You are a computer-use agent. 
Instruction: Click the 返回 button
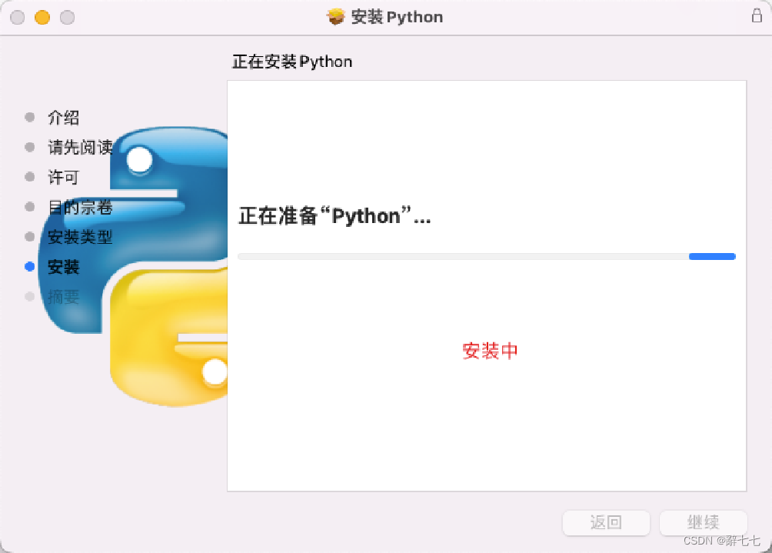point(606,523)
